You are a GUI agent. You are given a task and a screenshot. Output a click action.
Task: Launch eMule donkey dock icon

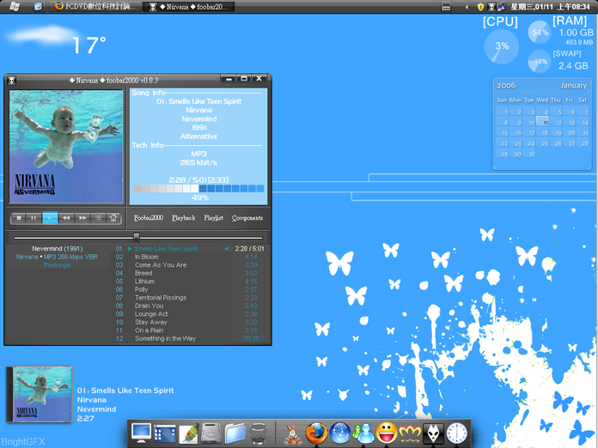point(293,434)
